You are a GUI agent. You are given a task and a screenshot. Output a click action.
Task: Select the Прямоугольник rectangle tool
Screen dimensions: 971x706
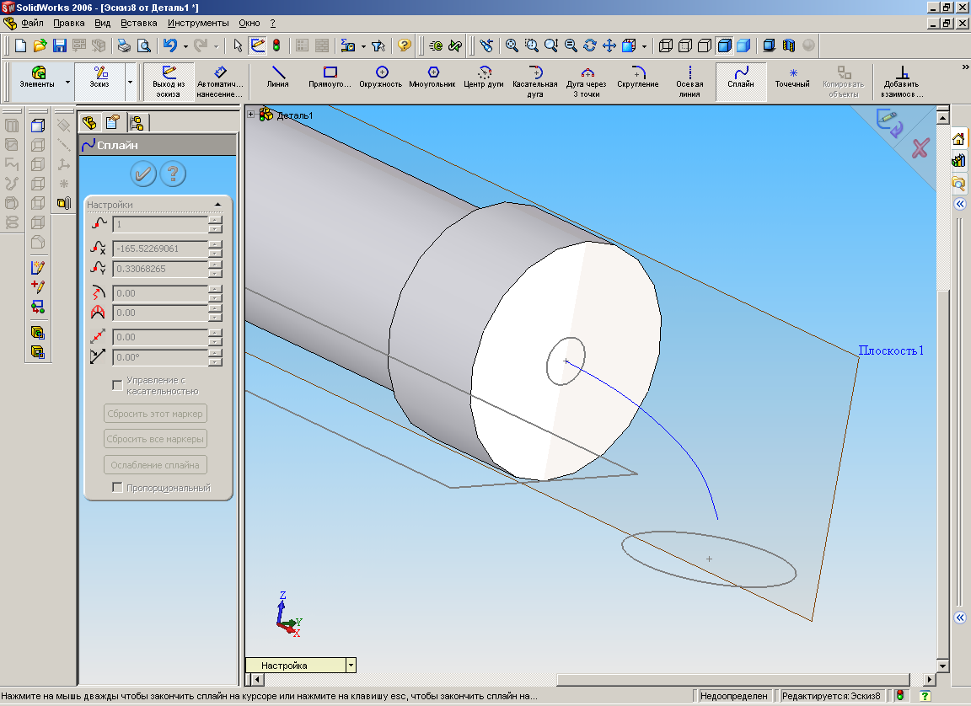click(x=330, y=78)
